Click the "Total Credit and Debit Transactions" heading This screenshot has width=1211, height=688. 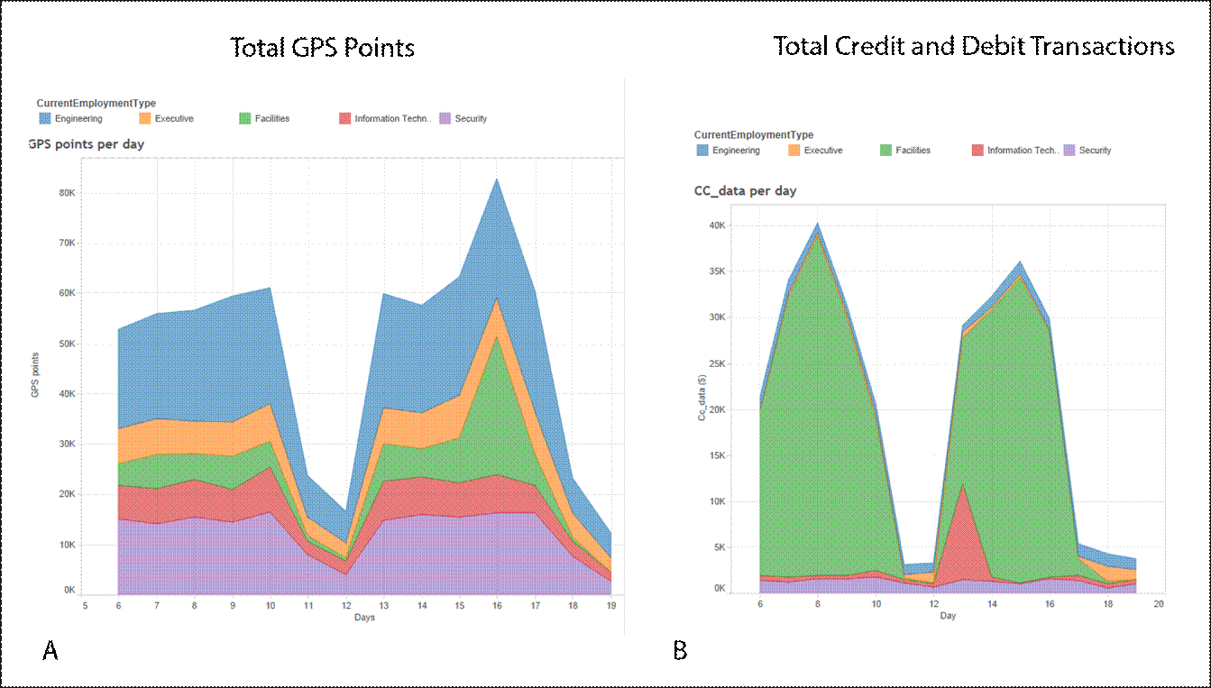point(975,46)
